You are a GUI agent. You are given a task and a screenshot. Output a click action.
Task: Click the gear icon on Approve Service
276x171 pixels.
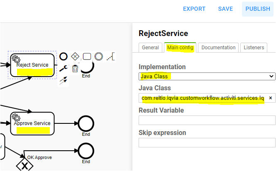point(17,118)
